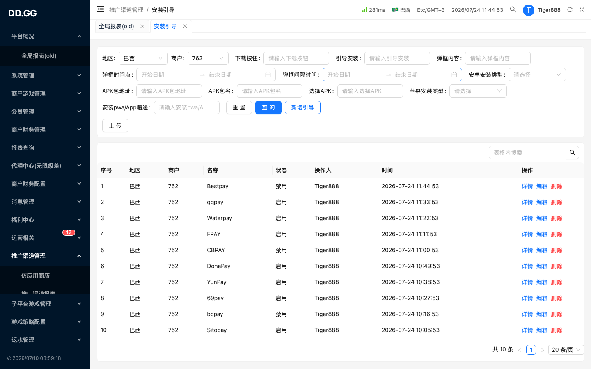Screen dimensions: 591x369
Task: Click the refresh page icon
Action: click(570, 10)
